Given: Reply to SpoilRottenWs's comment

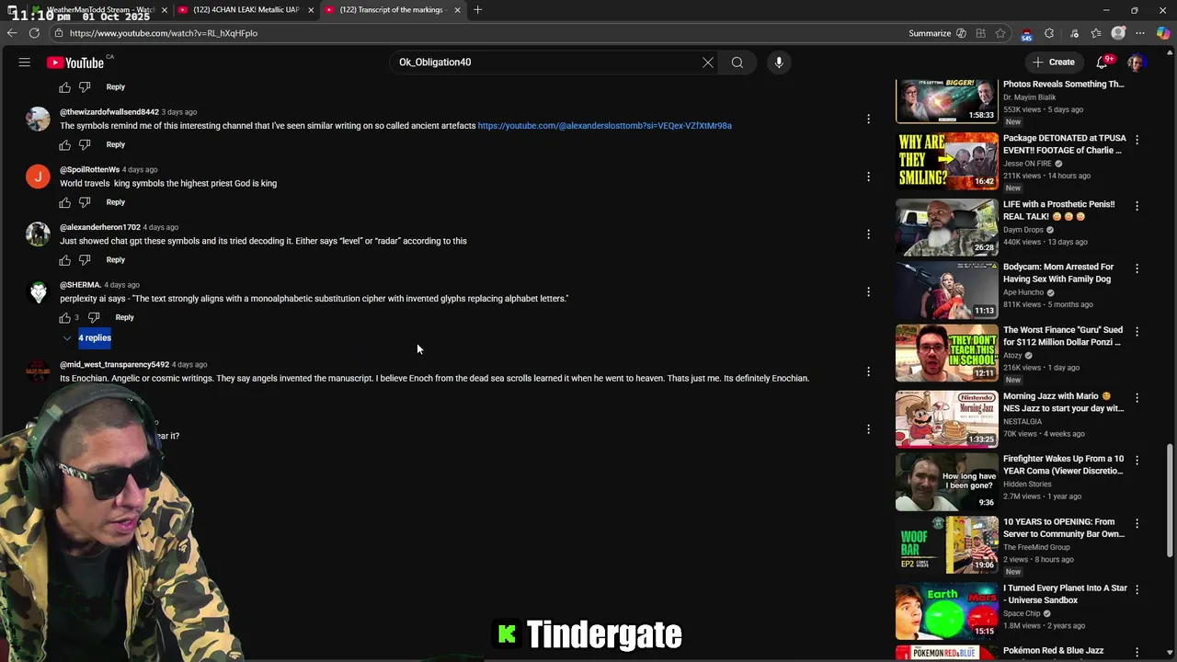Looking at the screenshot, I should [115, 202].
